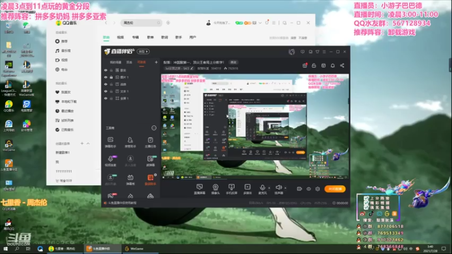Click the orange start broadcast button
Screen dimensions: 452x254
[x=334, y=189]
